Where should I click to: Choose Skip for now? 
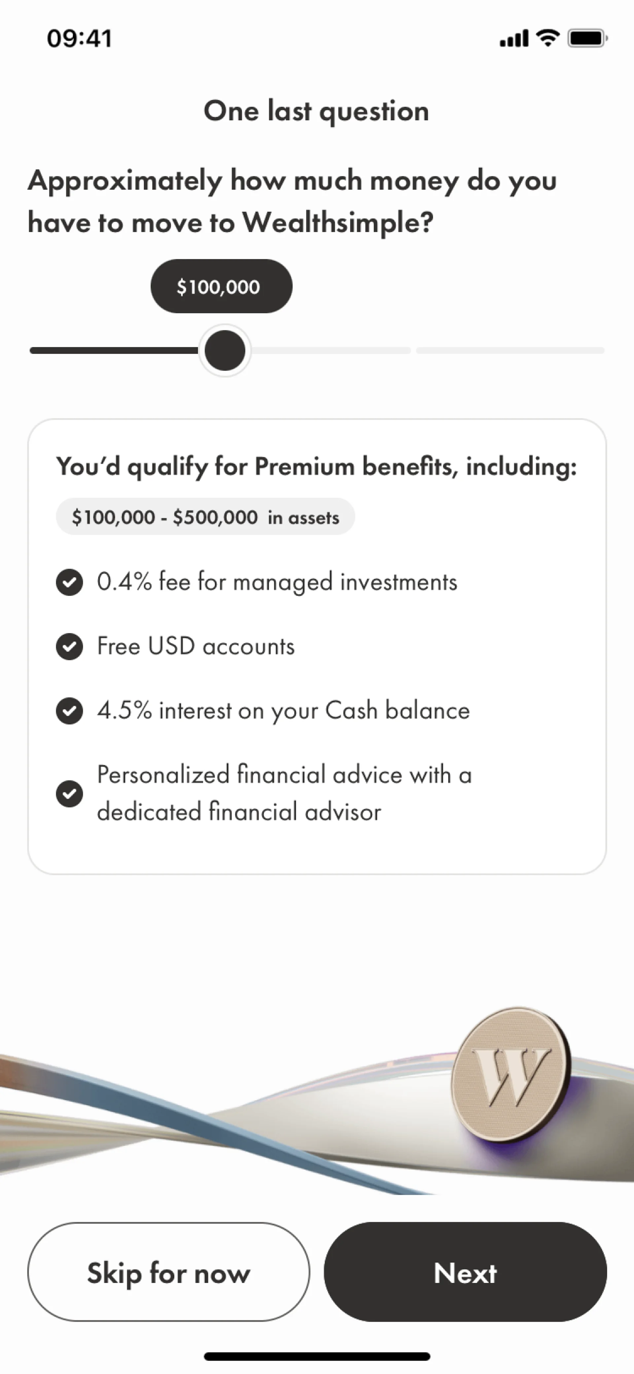coord(168,1272)
